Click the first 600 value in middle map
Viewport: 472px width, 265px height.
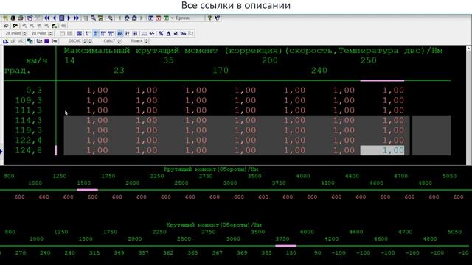pyautogui.click(x=20, y=197)
